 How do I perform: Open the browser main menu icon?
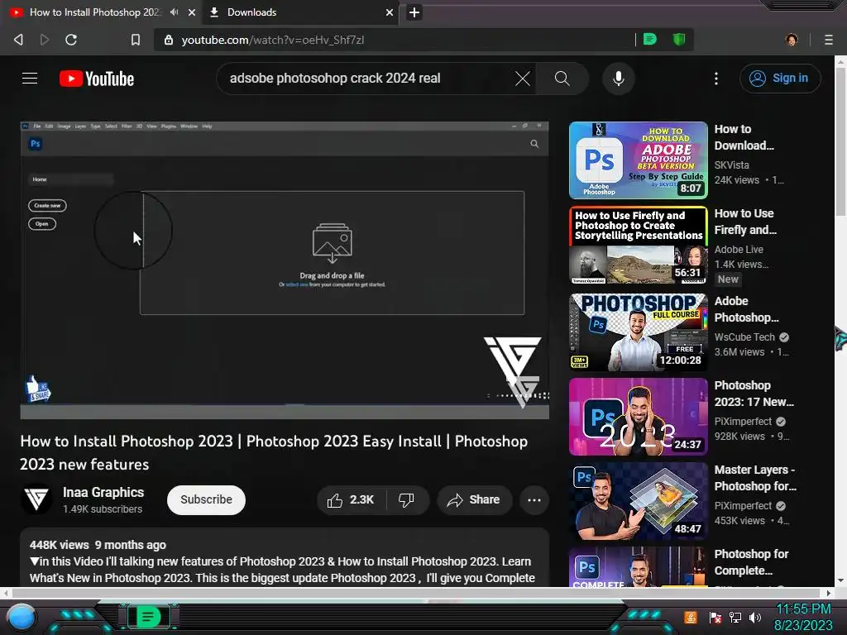tap(828, 40)
